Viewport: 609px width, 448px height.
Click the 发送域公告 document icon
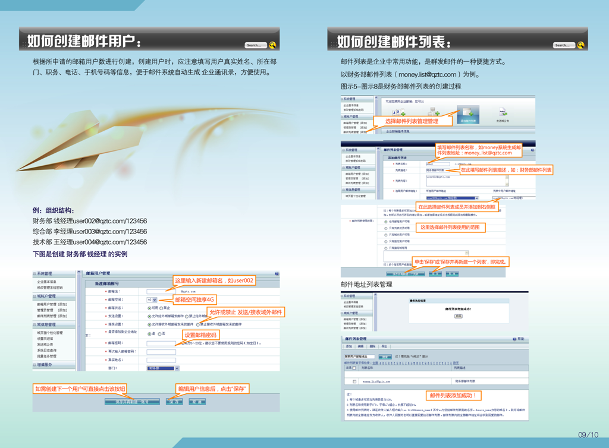pyautogui.click(x=503, y=113)
